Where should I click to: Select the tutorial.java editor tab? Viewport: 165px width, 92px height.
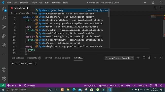[x=20, y=8]
